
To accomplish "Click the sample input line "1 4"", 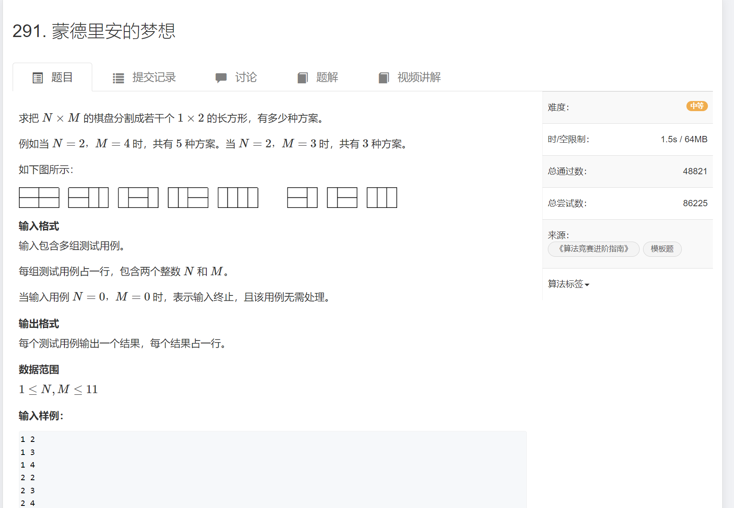I will pos(28,465).
